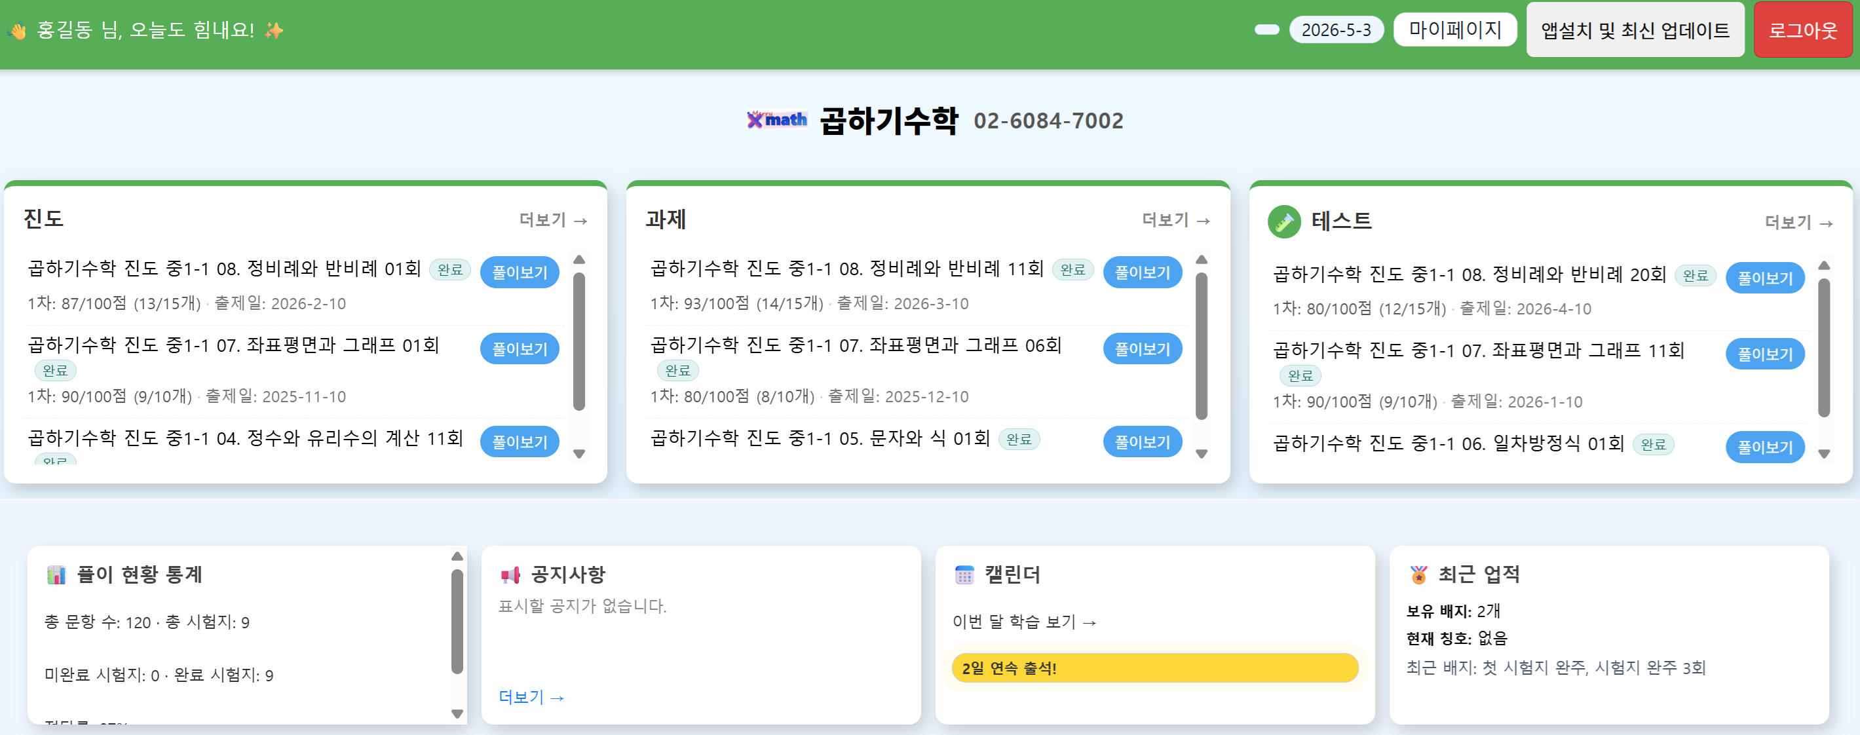Click score text 1차: 87/100점 (13/15개)

114,303
